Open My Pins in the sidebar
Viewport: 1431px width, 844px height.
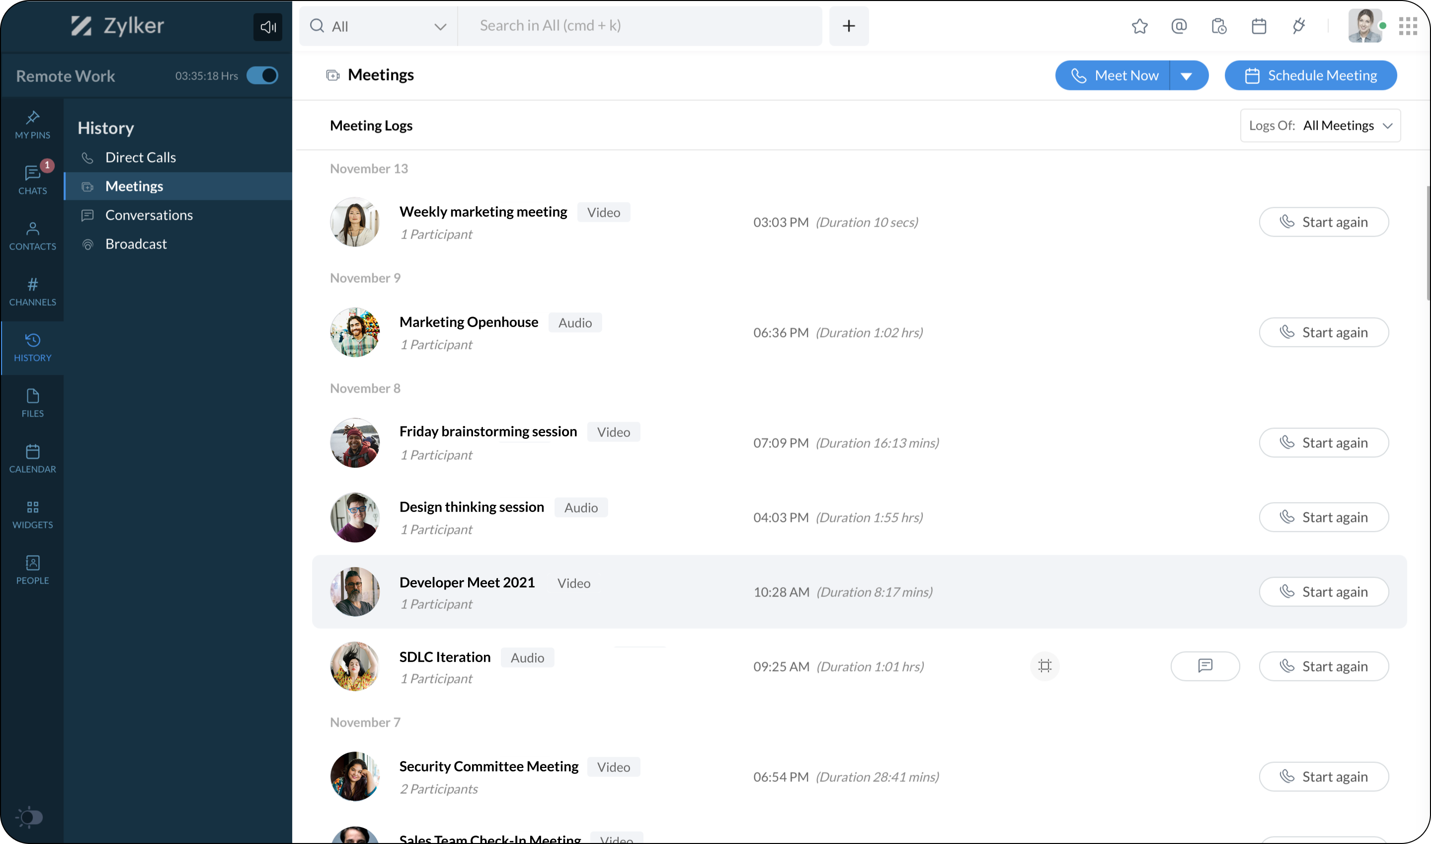coord(32,125)
